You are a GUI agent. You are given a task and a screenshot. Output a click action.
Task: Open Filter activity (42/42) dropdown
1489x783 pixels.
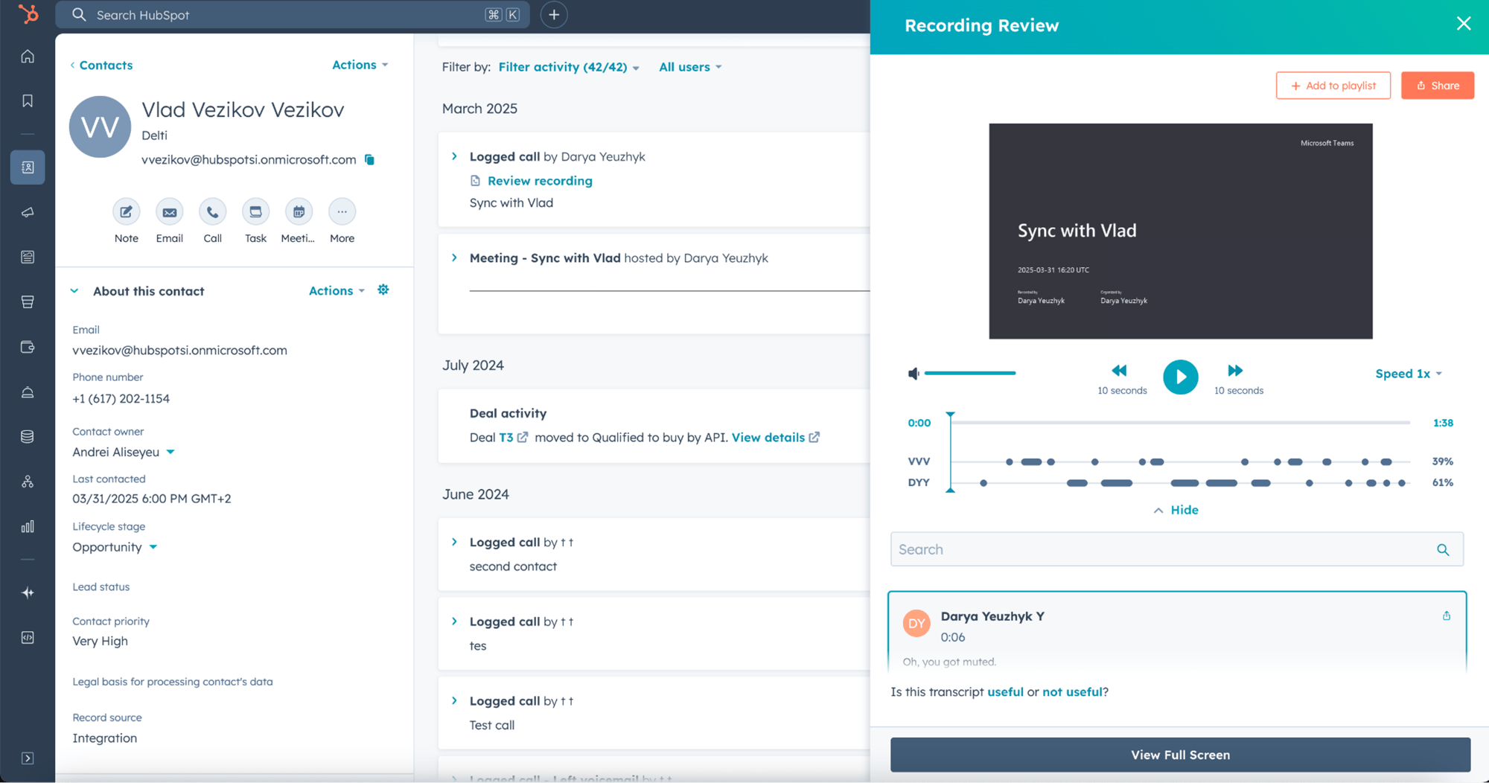569,67
